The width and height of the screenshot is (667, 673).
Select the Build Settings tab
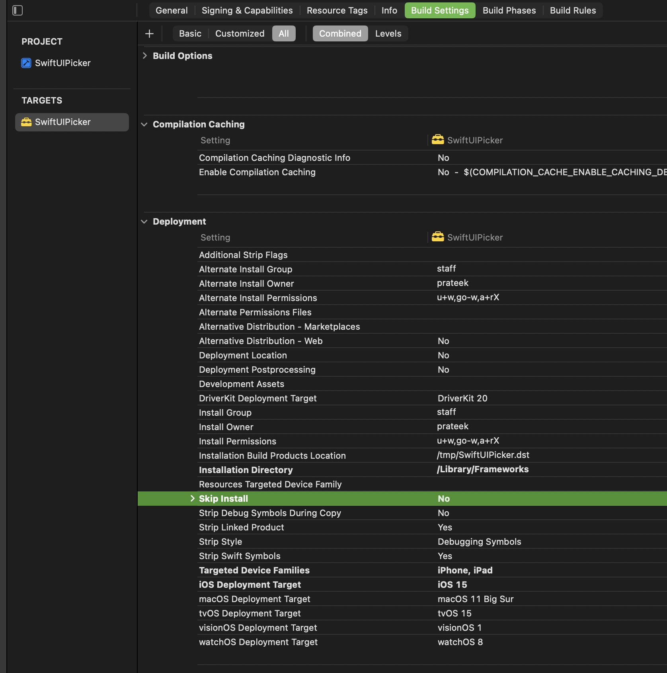440,10
